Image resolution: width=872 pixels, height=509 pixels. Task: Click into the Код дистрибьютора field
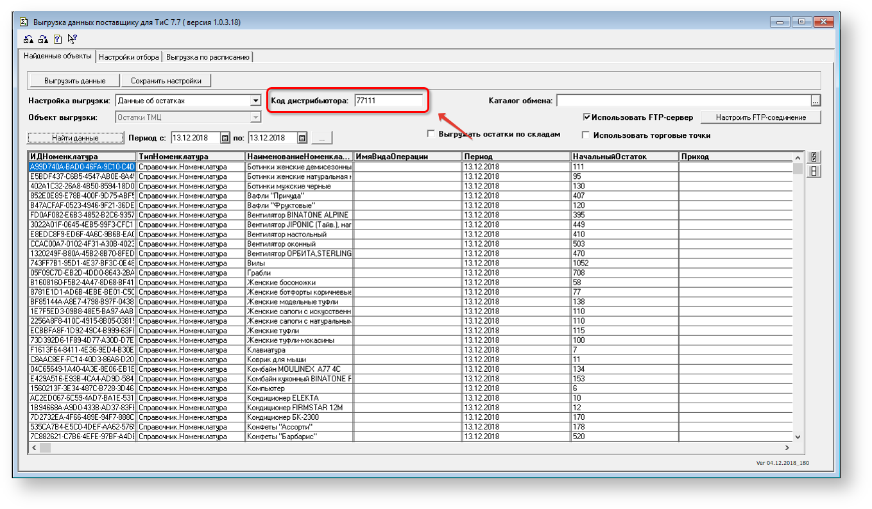tap(389, 101)
